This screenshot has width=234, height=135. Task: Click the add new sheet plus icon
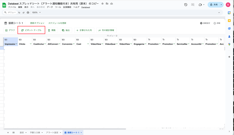click(8, 133)
